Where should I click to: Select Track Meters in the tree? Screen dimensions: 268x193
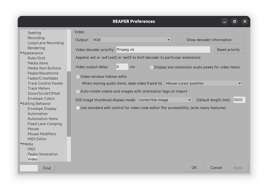pyautogui.click(x=39, y=88)
